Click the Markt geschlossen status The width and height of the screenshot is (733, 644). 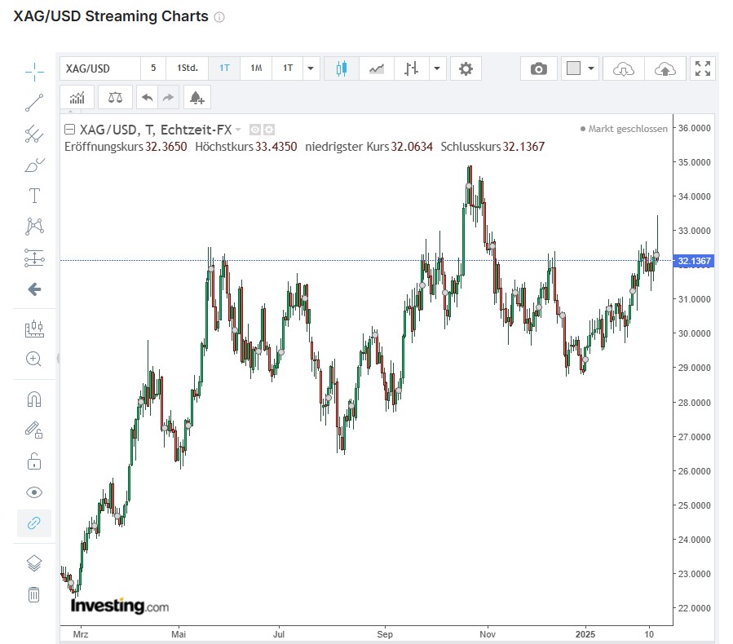tap(624, 129)
